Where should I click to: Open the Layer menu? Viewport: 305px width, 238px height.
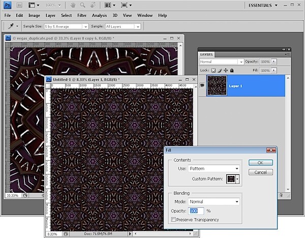(50, 15)
